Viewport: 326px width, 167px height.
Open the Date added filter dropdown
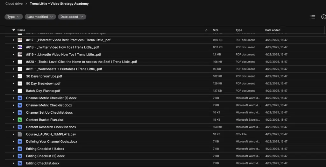(x=72, y=17)
